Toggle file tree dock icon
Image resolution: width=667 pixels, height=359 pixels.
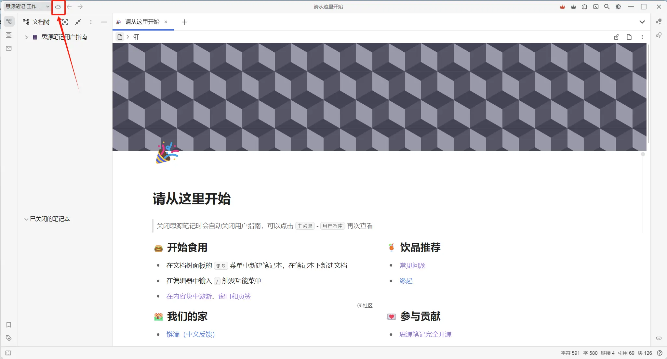[x=9, y=21]
